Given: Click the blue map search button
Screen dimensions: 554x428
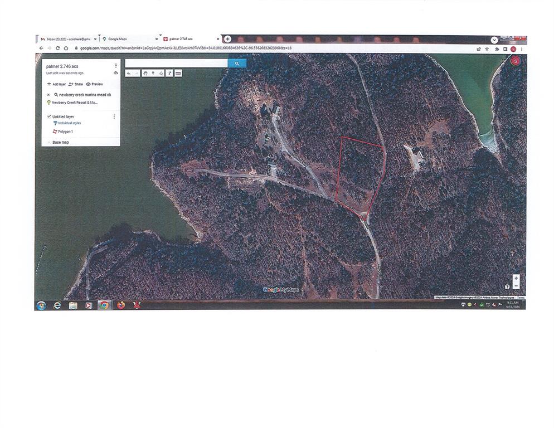Looking at the screenshot, I should (237, 64).
